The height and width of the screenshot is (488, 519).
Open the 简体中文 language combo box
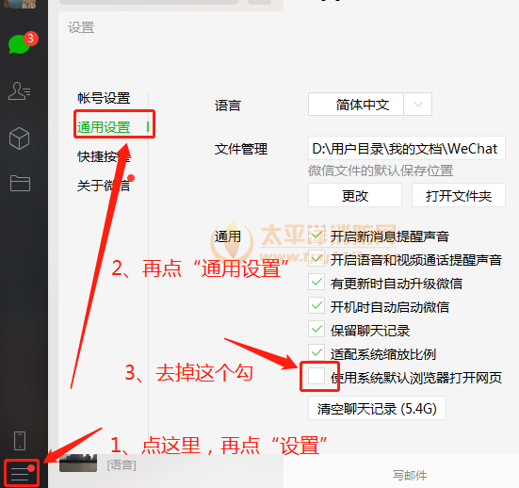(x=370, y=105)
